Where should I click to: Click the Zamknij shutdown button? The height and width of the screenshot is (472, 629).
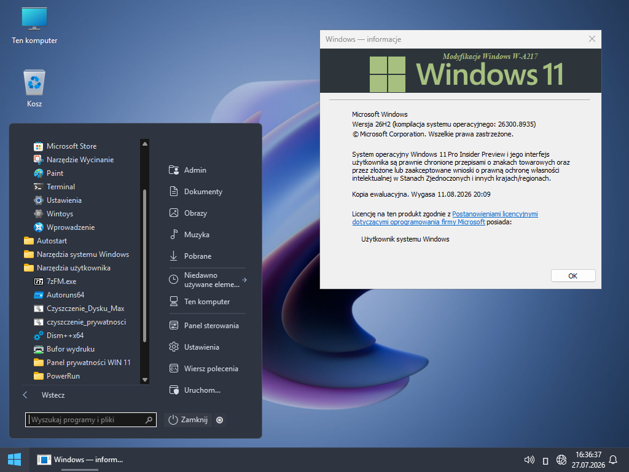188,420
